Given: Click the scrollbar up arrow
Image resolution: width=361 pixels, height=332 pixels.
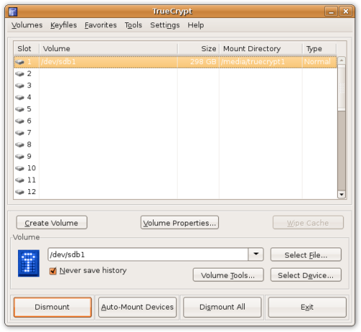Looking at the screenshot, I should (x=342, y=61).
